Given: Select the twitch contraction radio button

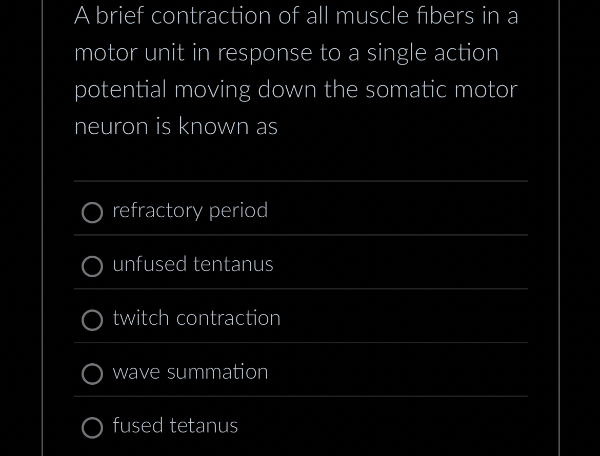Looking at the screenshot, I should (92, 320).
